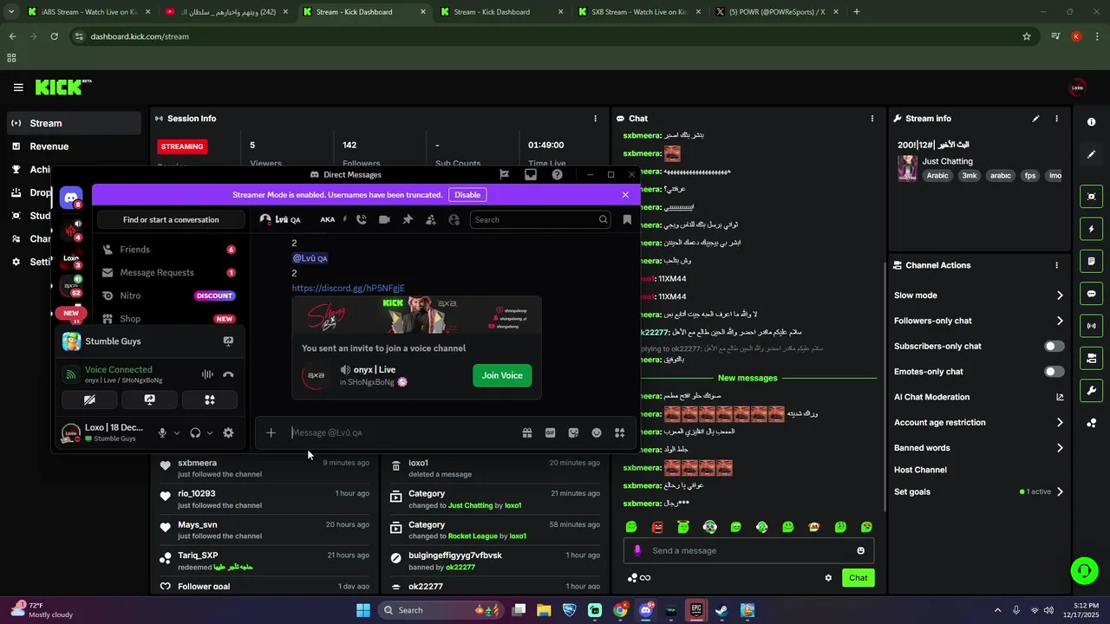1110x624 pixels.
Task: Open Revenue in Kick sidebar
Action: tap(74, 146)
